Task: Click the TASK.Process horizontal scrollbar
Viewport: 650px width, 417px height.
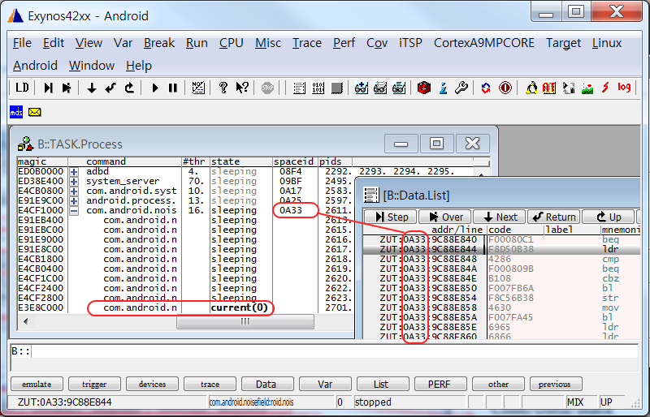Action: tap(244, 321)
